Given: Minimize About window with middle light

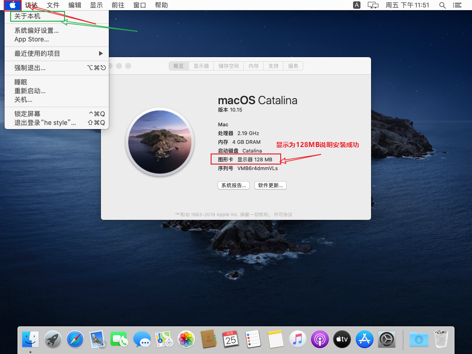Looking at the screenshot, I should [x=119, y=66].
